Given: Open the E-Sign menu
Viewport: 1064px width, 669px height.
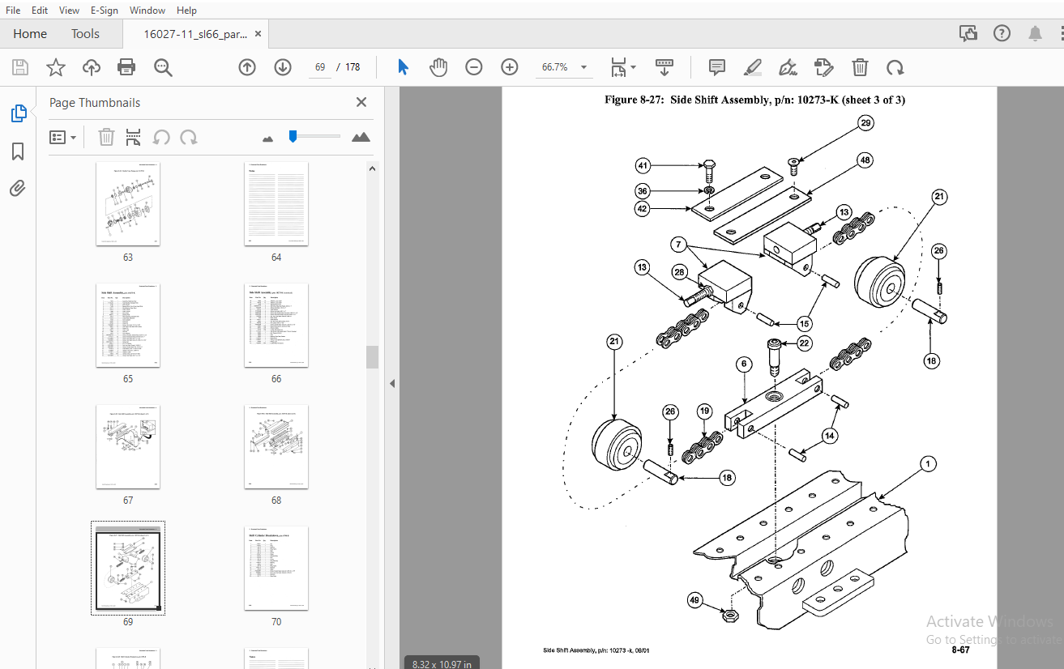Looking at the screenshot, I should point(105,11).
